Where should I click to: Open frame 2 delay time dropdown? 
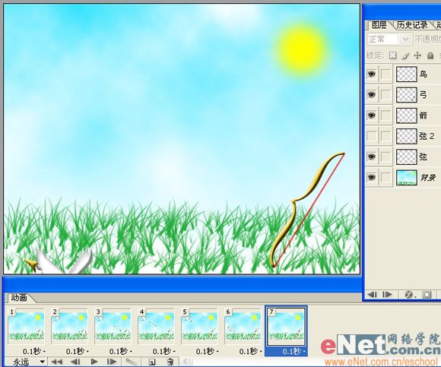pos(78,351)
